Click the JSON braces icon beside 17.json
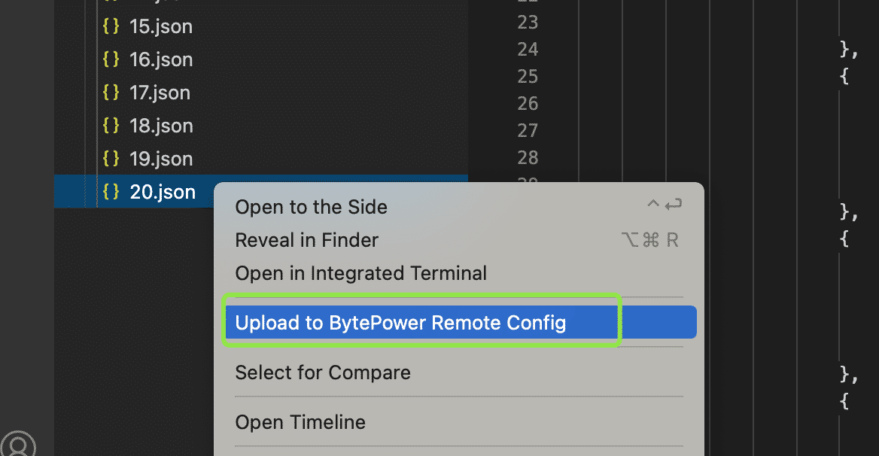This screenshot has width=879, height=456. tap(111, 93)
